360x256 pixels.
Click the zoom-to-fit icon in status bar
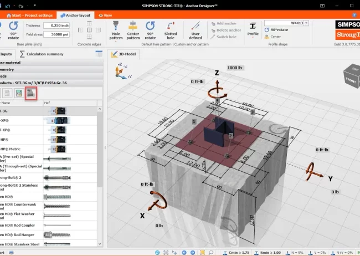(166, 253)
